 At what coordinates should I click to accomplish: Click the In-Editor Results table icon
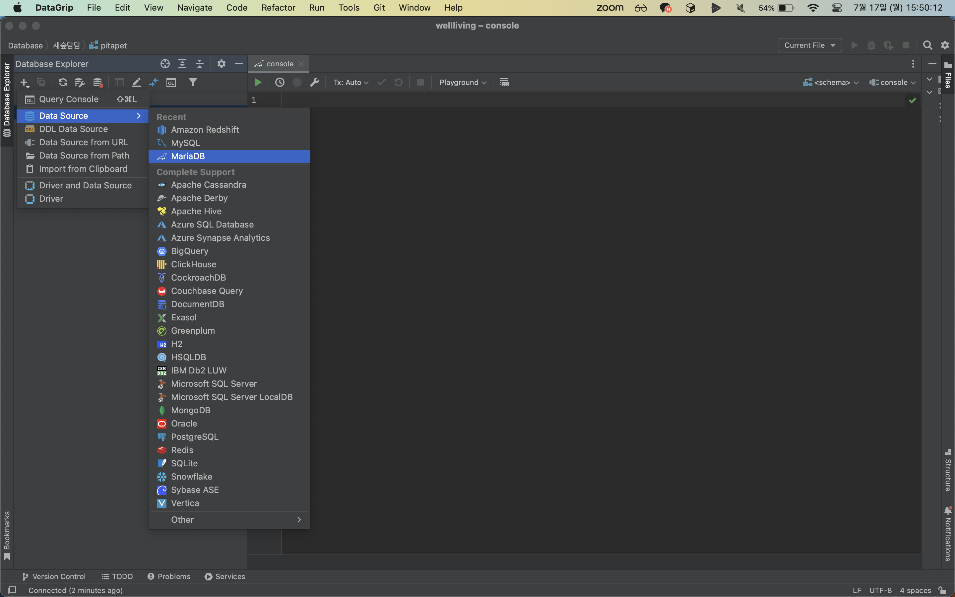504,83
